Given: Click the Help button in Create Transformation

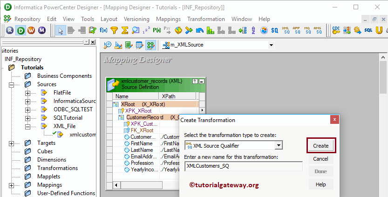Looking at the screenshot, I should pos(320,184).
